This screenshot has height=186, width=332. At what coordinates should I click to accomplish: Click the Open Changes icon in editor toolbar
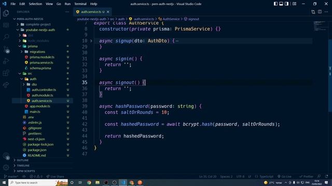click(313, 12)
